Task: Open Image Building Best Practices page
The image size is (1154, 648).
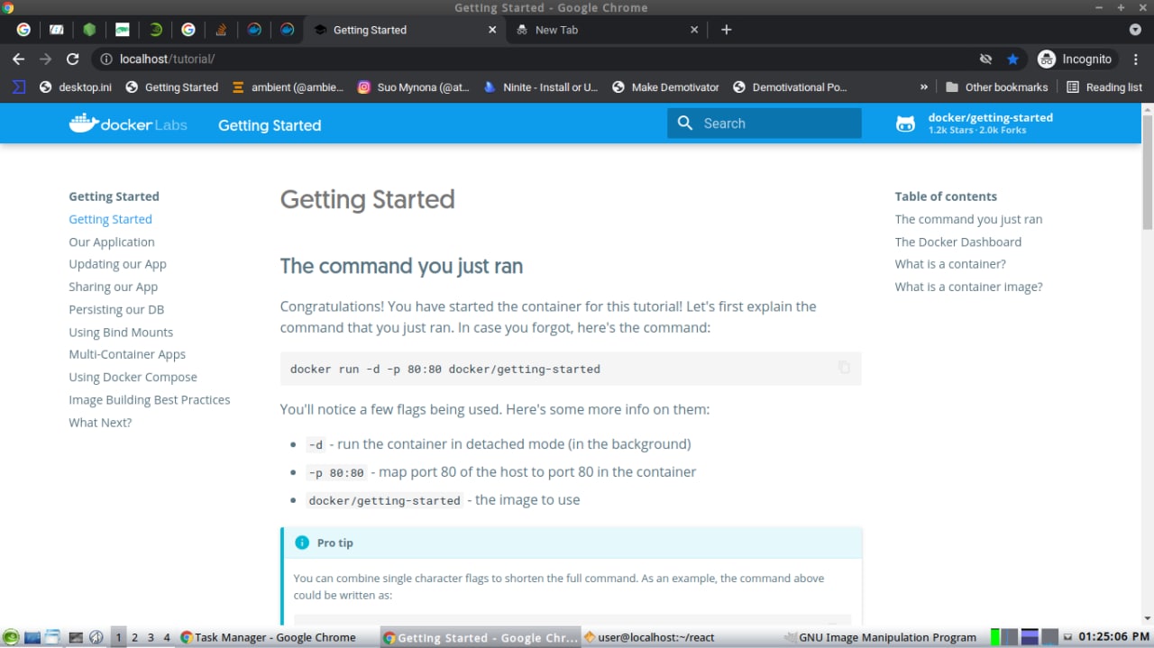Action: point(150,399)
